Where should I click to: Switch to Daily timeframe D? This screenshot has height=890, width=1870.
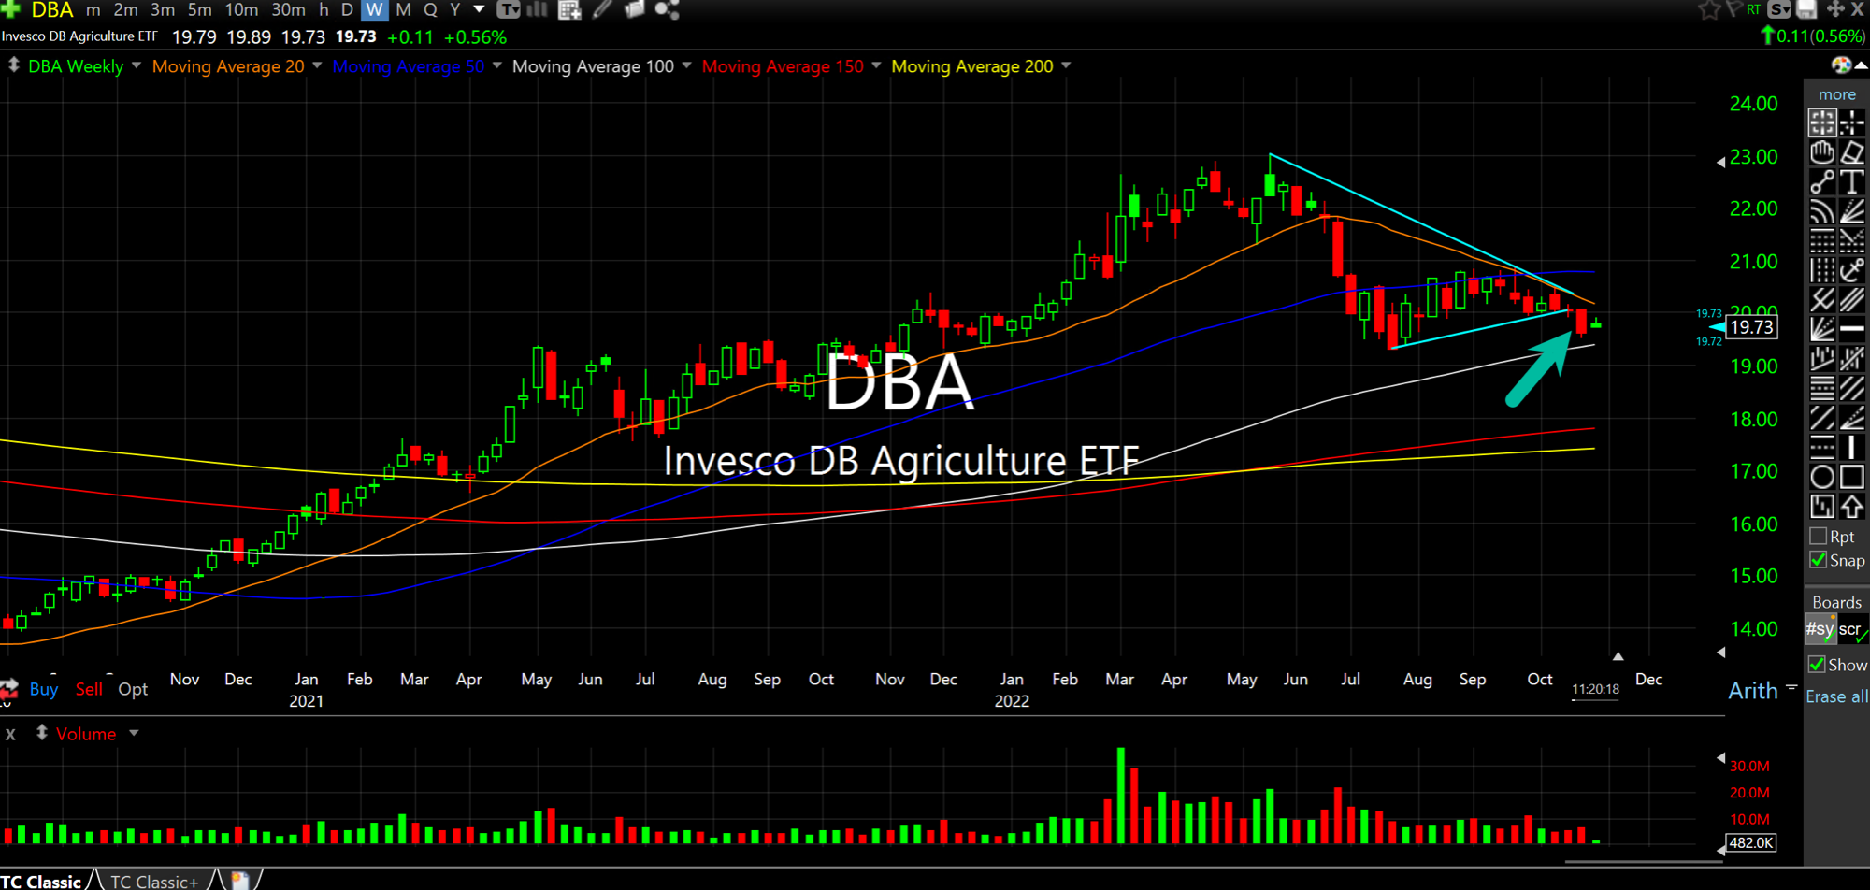tap(347, 9)
